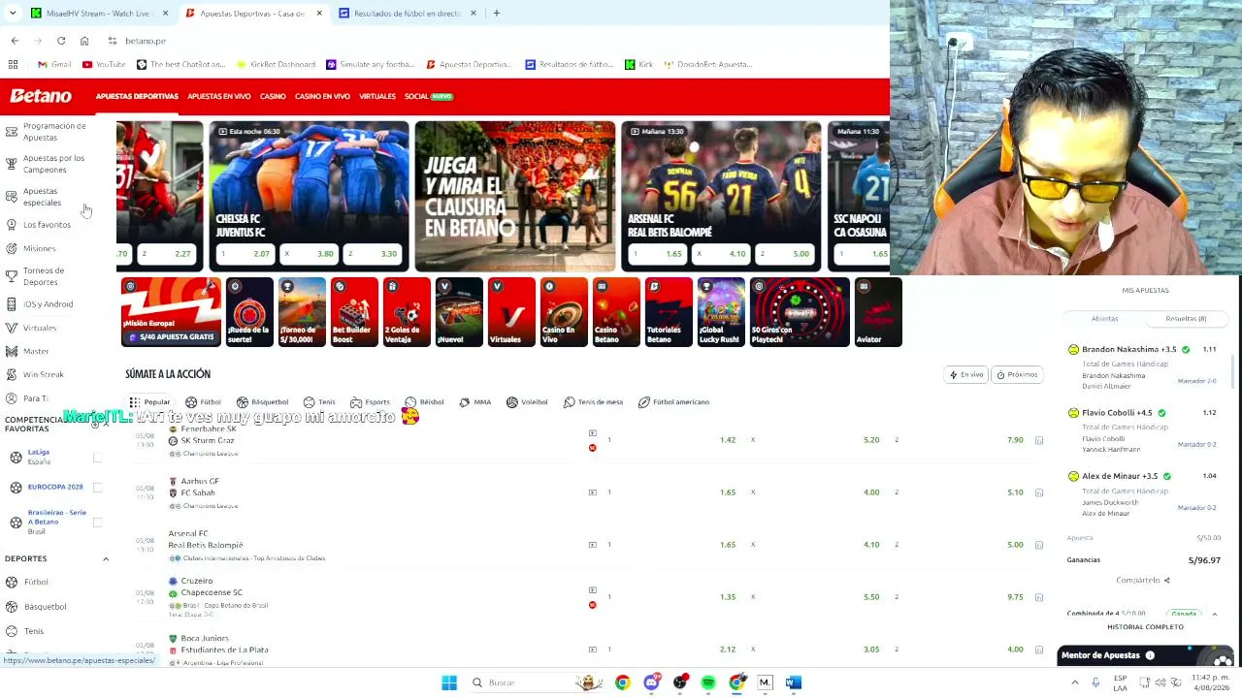This screenshot has width=1242, height=698.
Task: Check the Brasileirao Serie A Betano checkbox
Action: click(97, 523)
